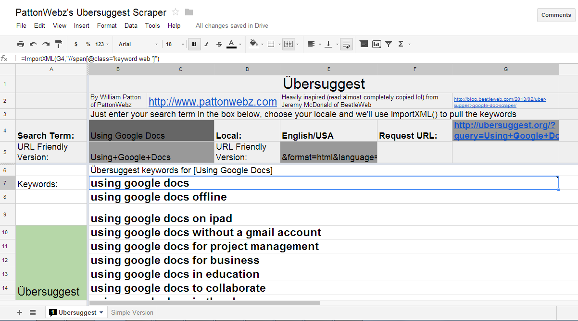
Task: Click the filter funnel icon
Action: coord(389,44)
